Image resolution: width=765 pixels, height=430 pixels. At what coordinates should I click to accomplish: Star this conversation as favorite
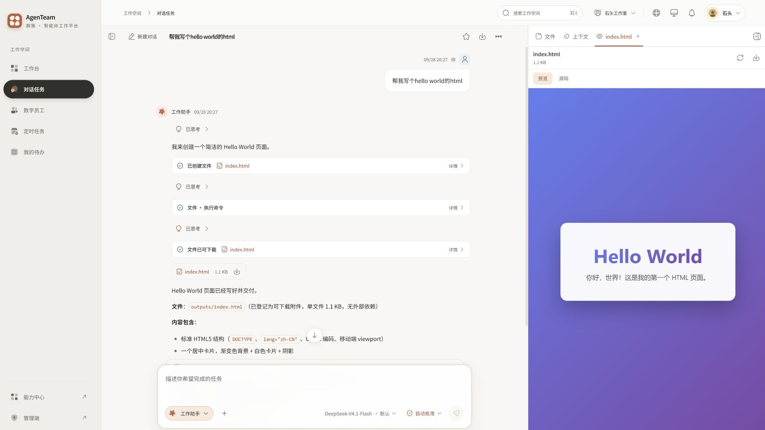point(466,37)
